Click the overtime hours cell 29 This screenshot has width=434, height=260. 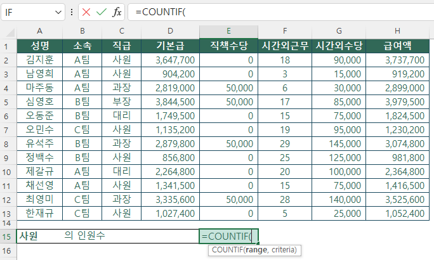coord(285,144)
